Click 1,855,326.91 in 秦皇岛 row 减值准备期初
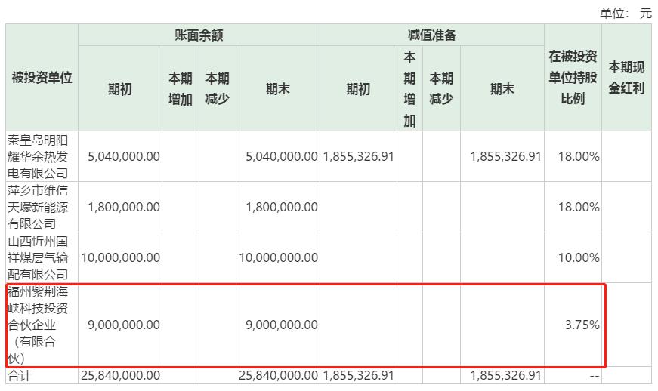 [358, 156]
